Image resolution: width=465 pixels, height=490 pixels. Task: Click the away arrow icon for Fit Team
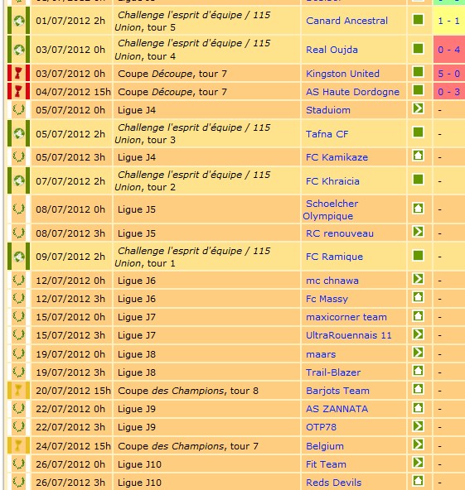click(418, 462)
